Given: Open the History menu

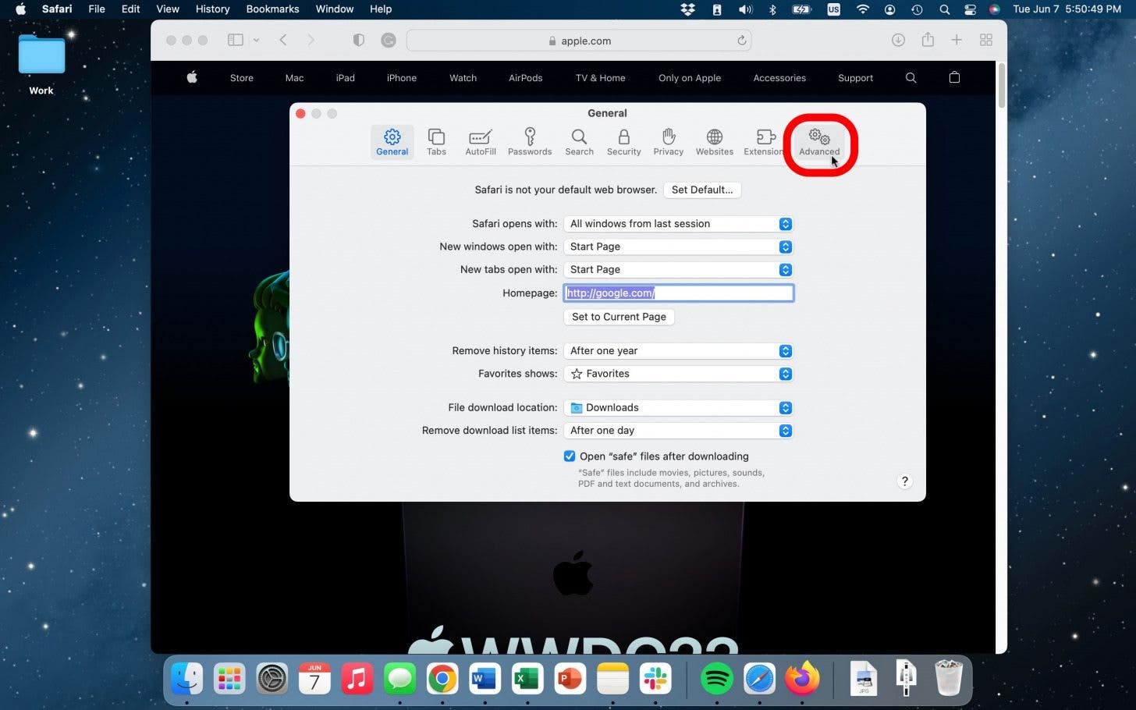Looking at the screenshot, I should (x=212, y=9).
